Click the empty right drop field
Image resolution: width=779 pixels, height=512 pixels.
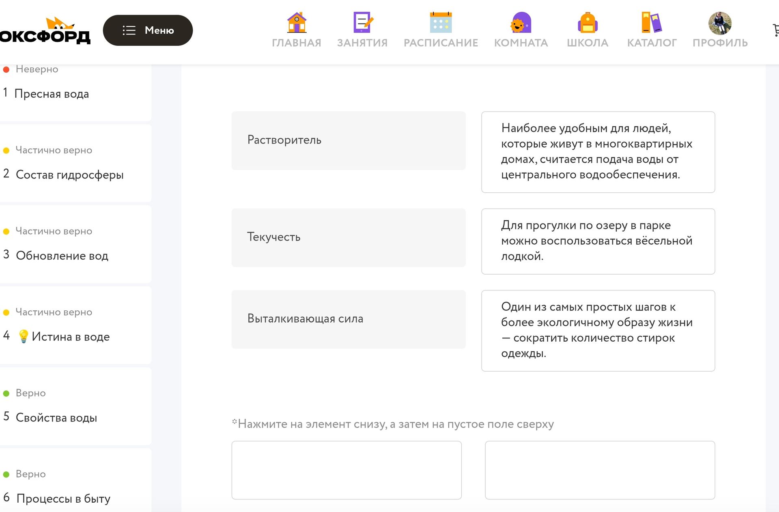coord(600,470)
